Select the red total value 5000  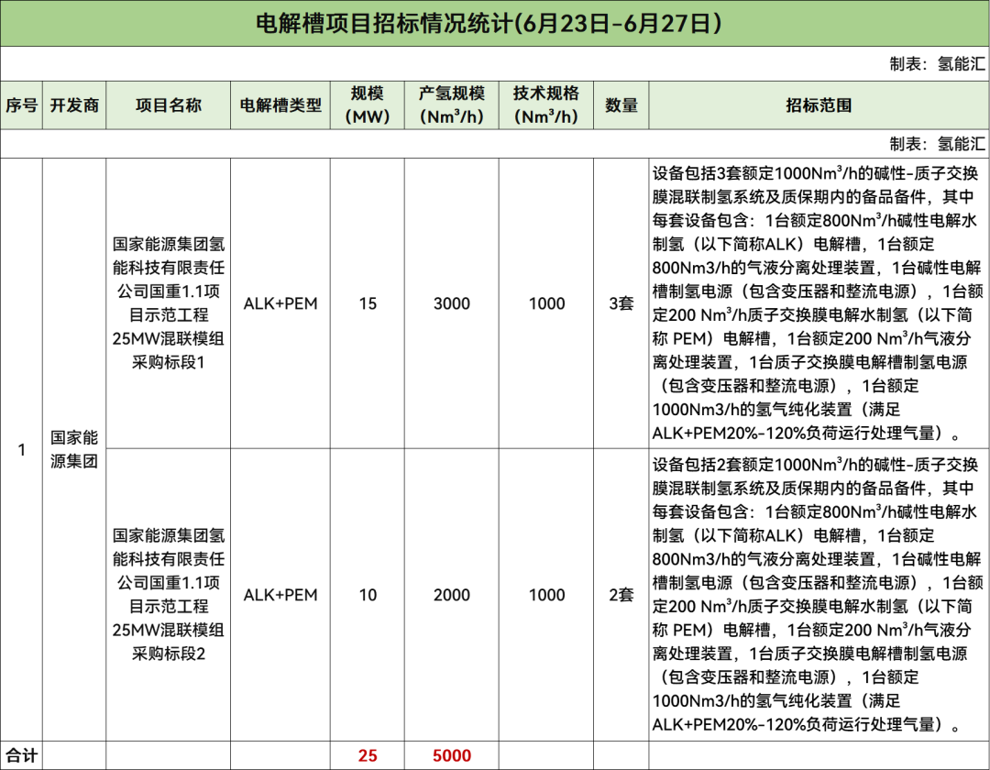pyautogui.click(x=452, y=756)
